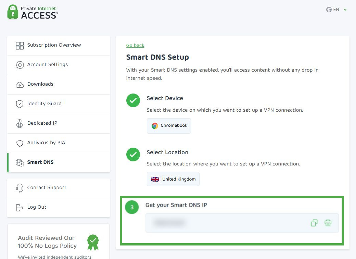The height and width of the screenshot is (259, 356).
Task: Click the Account Settings gear icon
Action: (x=20, y=65)
